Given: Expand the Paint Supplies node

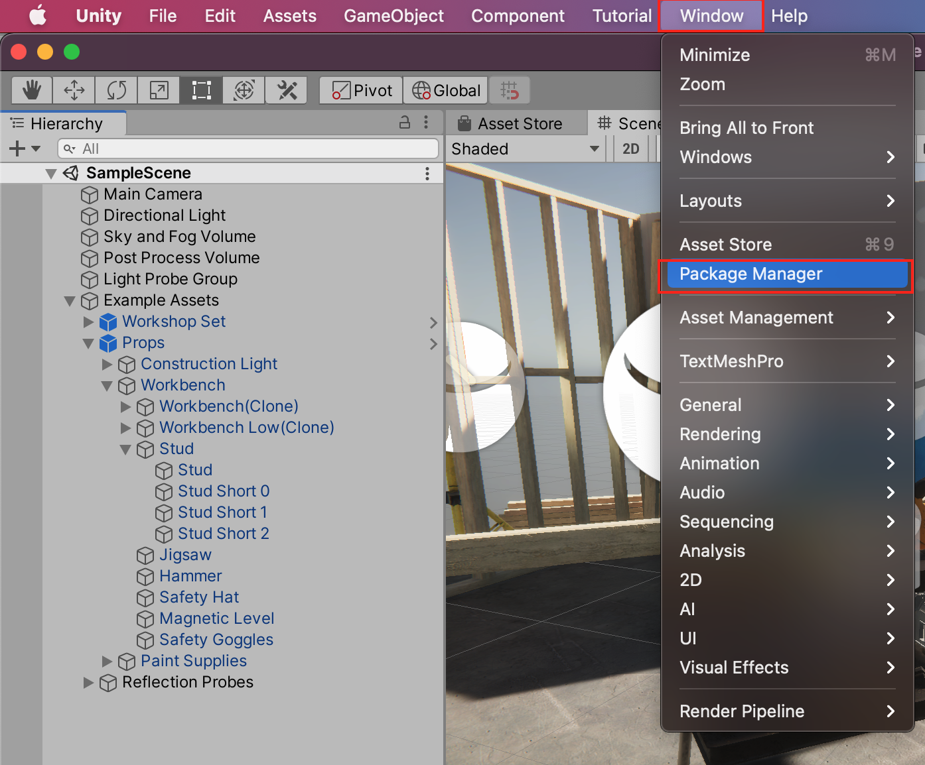Looking at the screenshot, I should [x=107, y=662].
